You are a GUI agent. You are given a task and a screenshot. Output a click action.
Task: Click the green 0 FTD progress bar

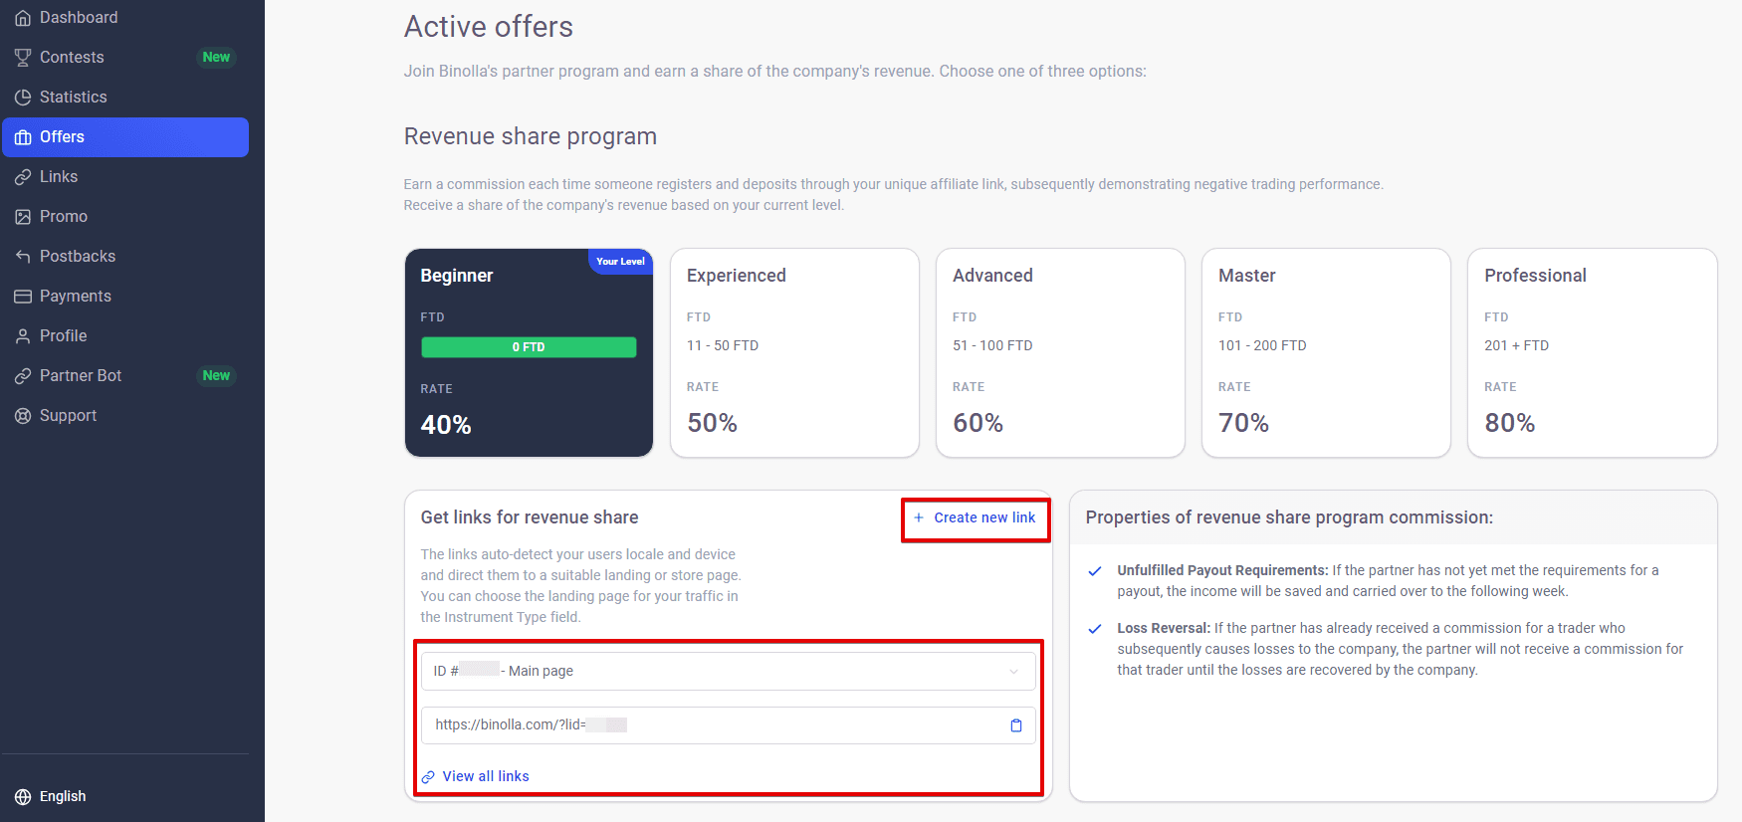529,347
